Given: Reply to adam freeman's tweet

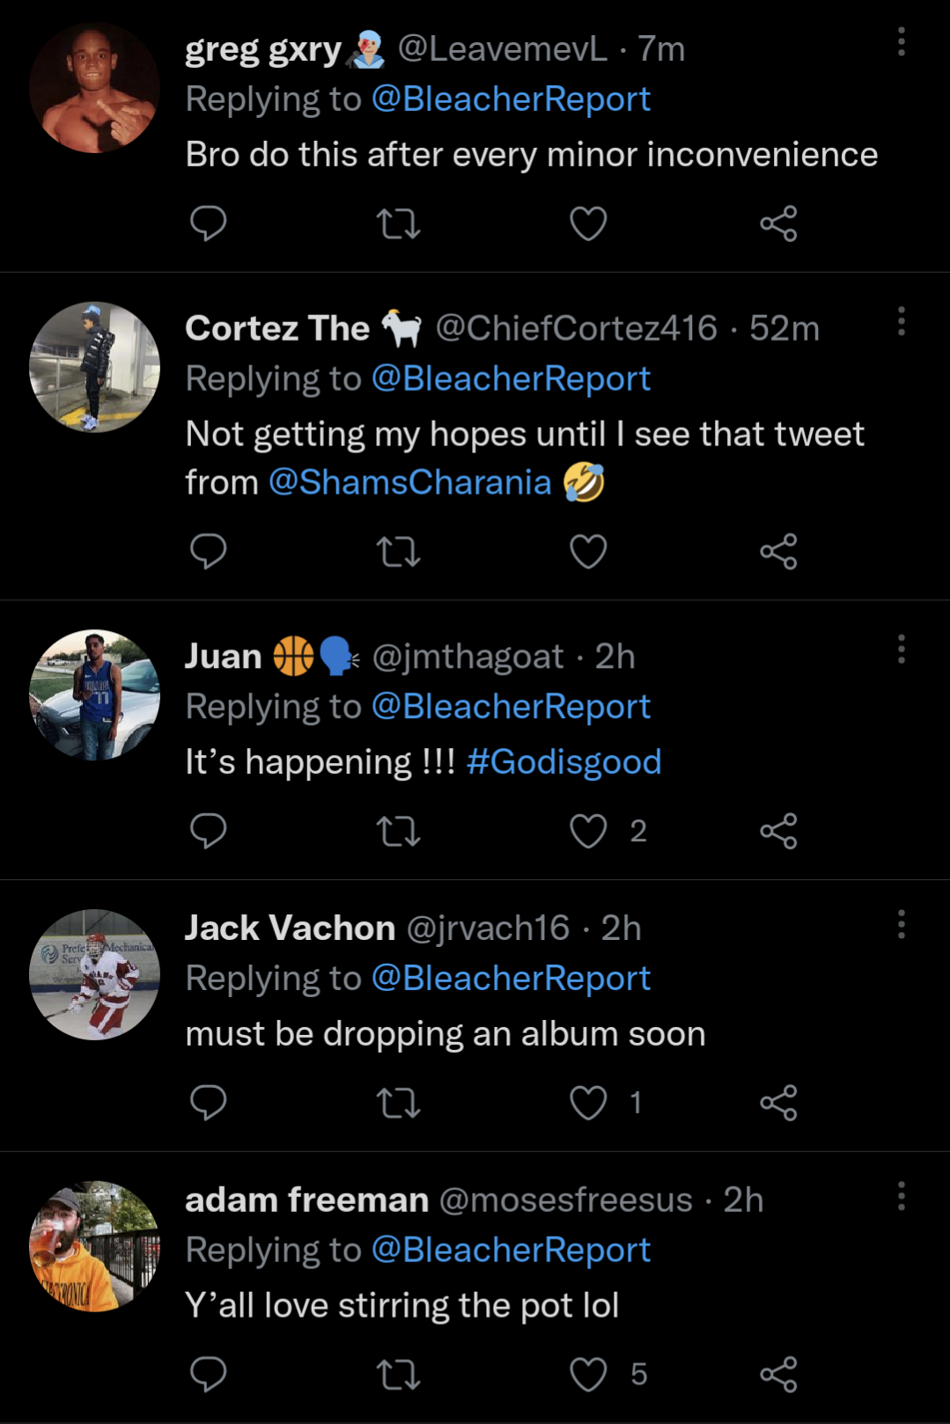Looking at the screenshot, I should tap(209, 1374).
